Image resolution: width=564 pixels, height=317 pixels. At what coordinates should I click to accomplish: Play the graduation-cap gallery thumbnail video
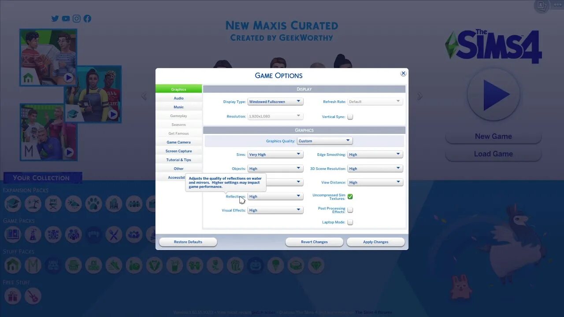(x=113, y=114)
